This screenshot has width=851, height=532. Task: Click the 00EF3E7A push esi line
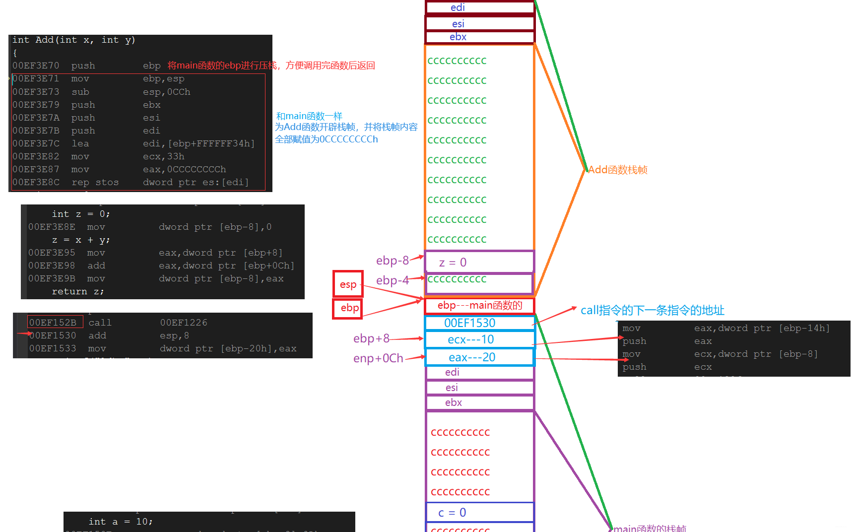(86, 118)
